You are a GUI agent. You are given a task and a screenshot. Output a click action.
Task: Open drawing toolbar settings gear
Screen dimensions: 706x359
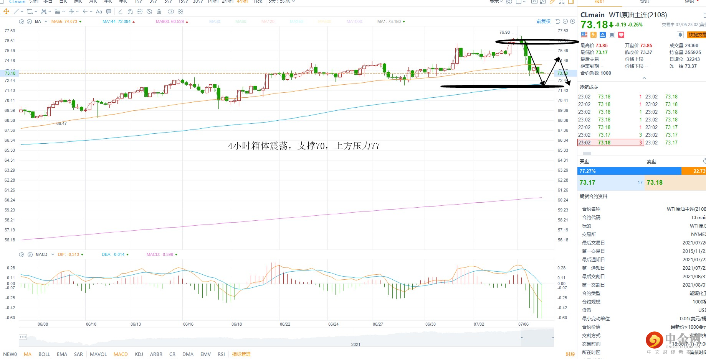[x=180, y=11]
